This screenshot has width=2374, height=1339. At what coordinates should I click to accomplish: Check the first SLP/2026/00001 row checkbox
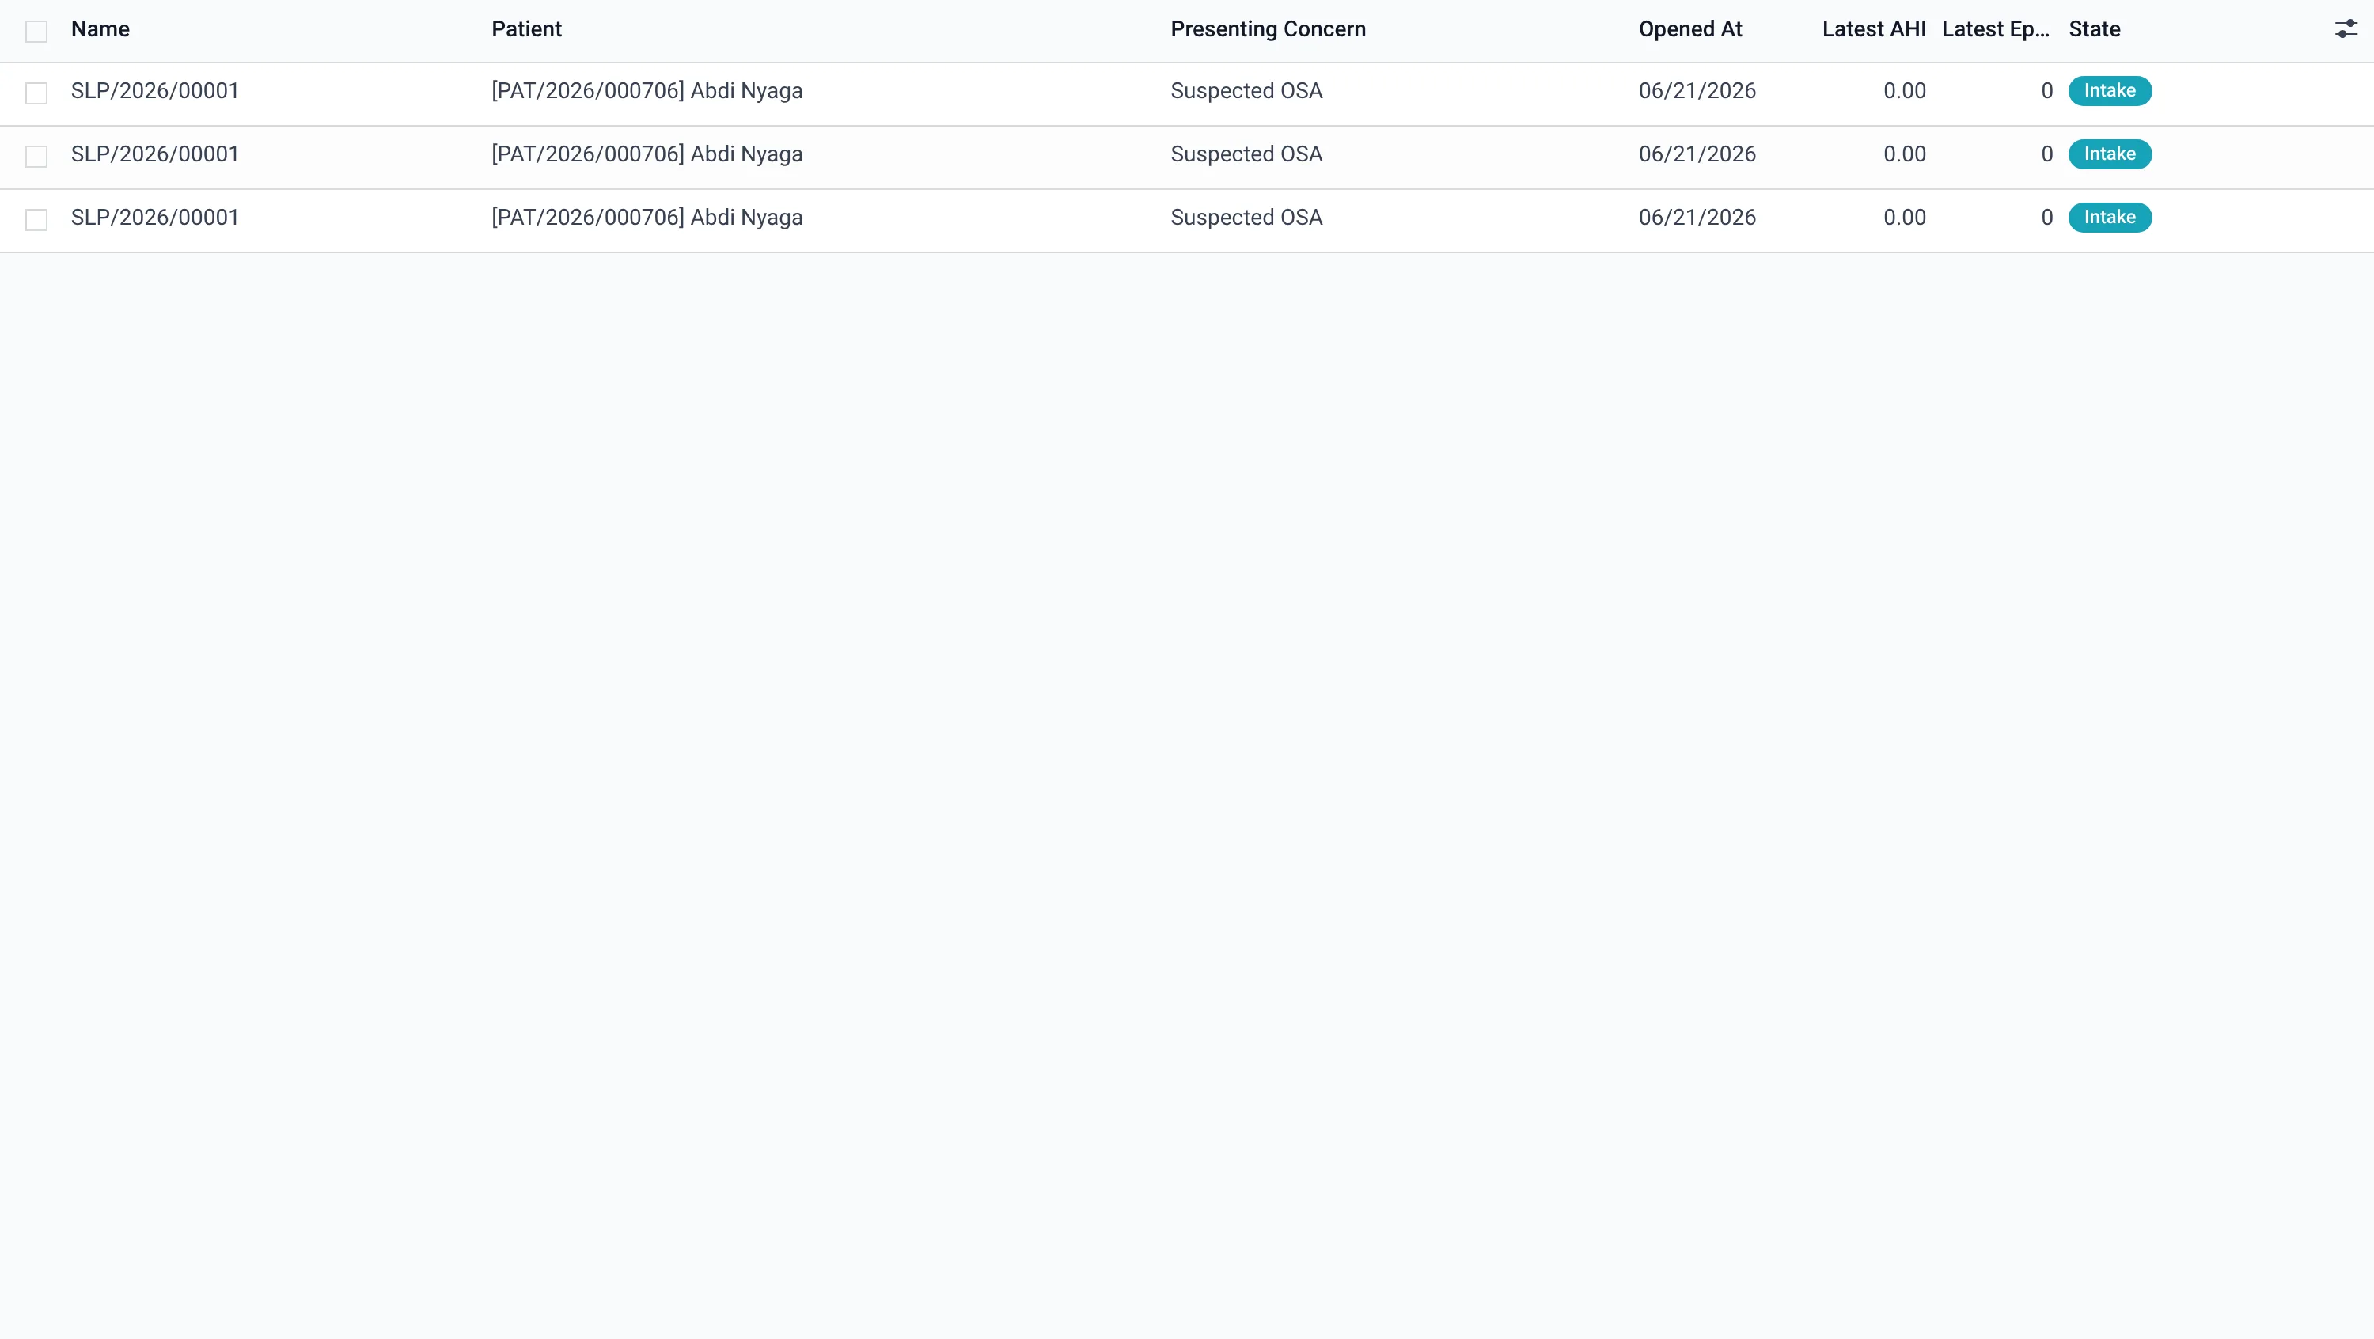(x=36, y=93)
